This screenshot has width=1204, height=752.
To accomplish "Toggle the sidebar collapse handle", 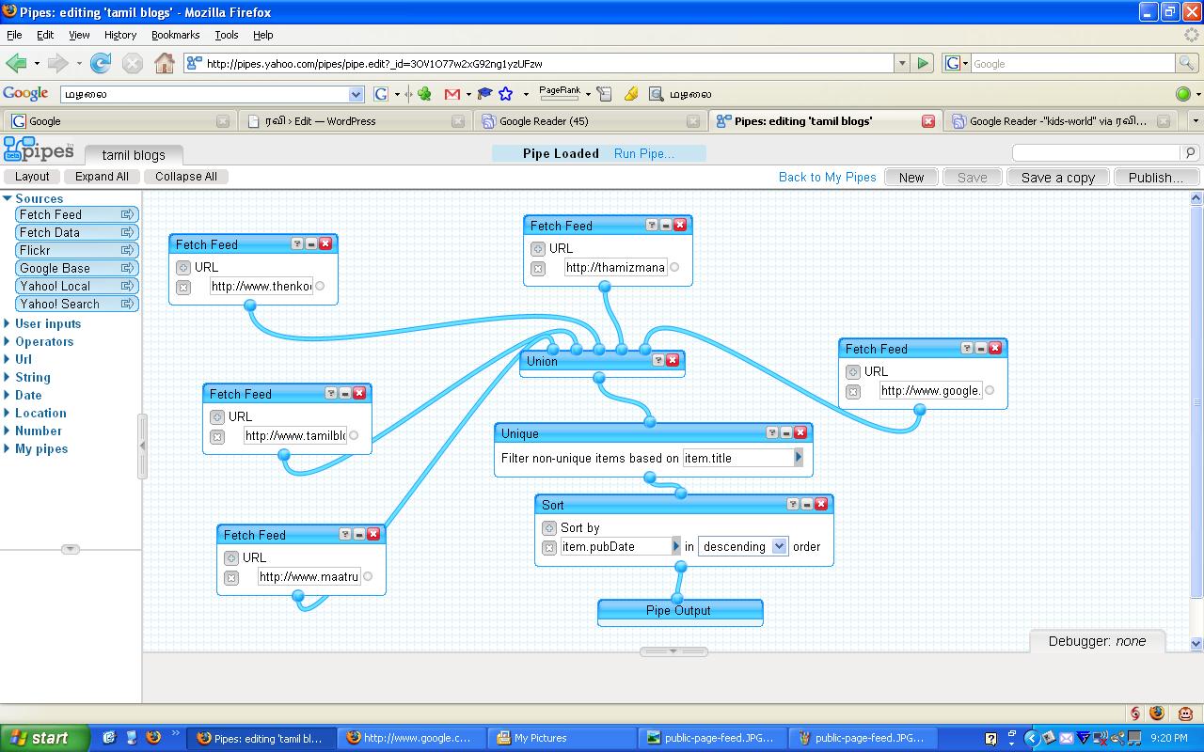I will pyautogui.click(x=143, y=446).
